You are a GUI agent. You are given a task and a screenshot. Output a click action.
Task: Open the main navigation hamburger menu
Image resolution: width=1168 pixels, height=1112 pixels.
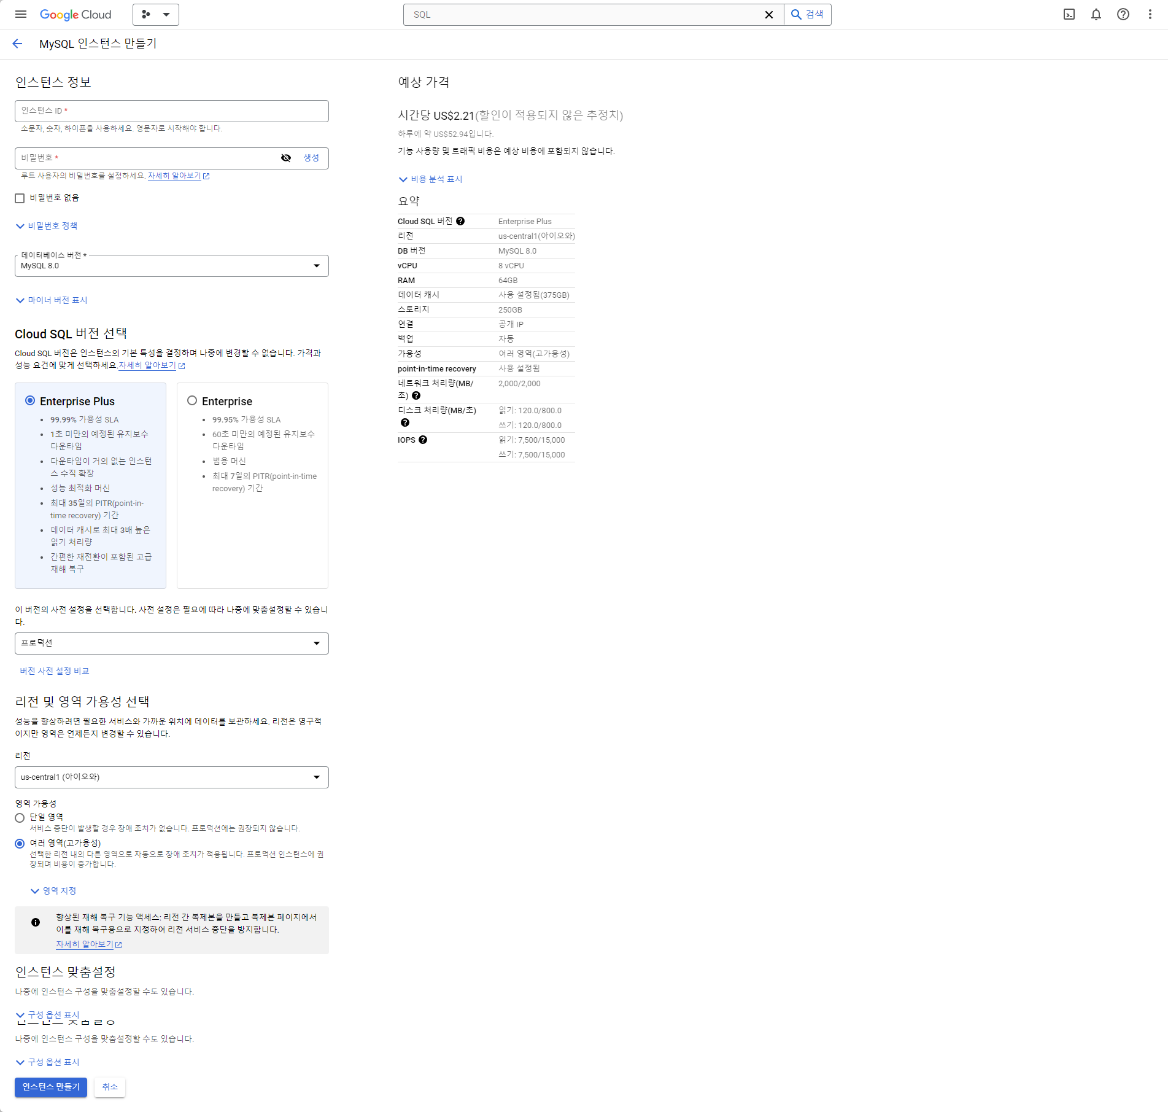tap(21, 14)
